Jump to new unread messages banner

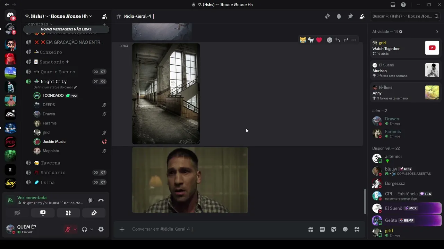(66, 29)
